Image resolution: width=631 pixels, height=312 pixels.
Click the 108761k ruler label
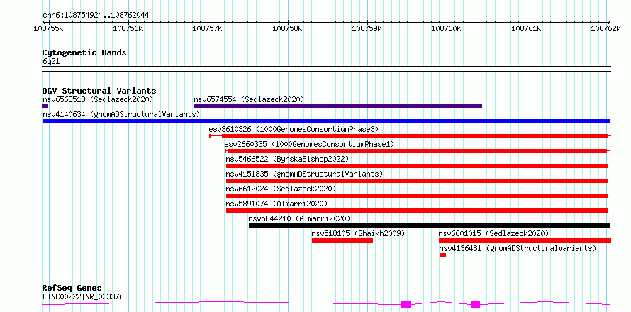coord(526,28)
